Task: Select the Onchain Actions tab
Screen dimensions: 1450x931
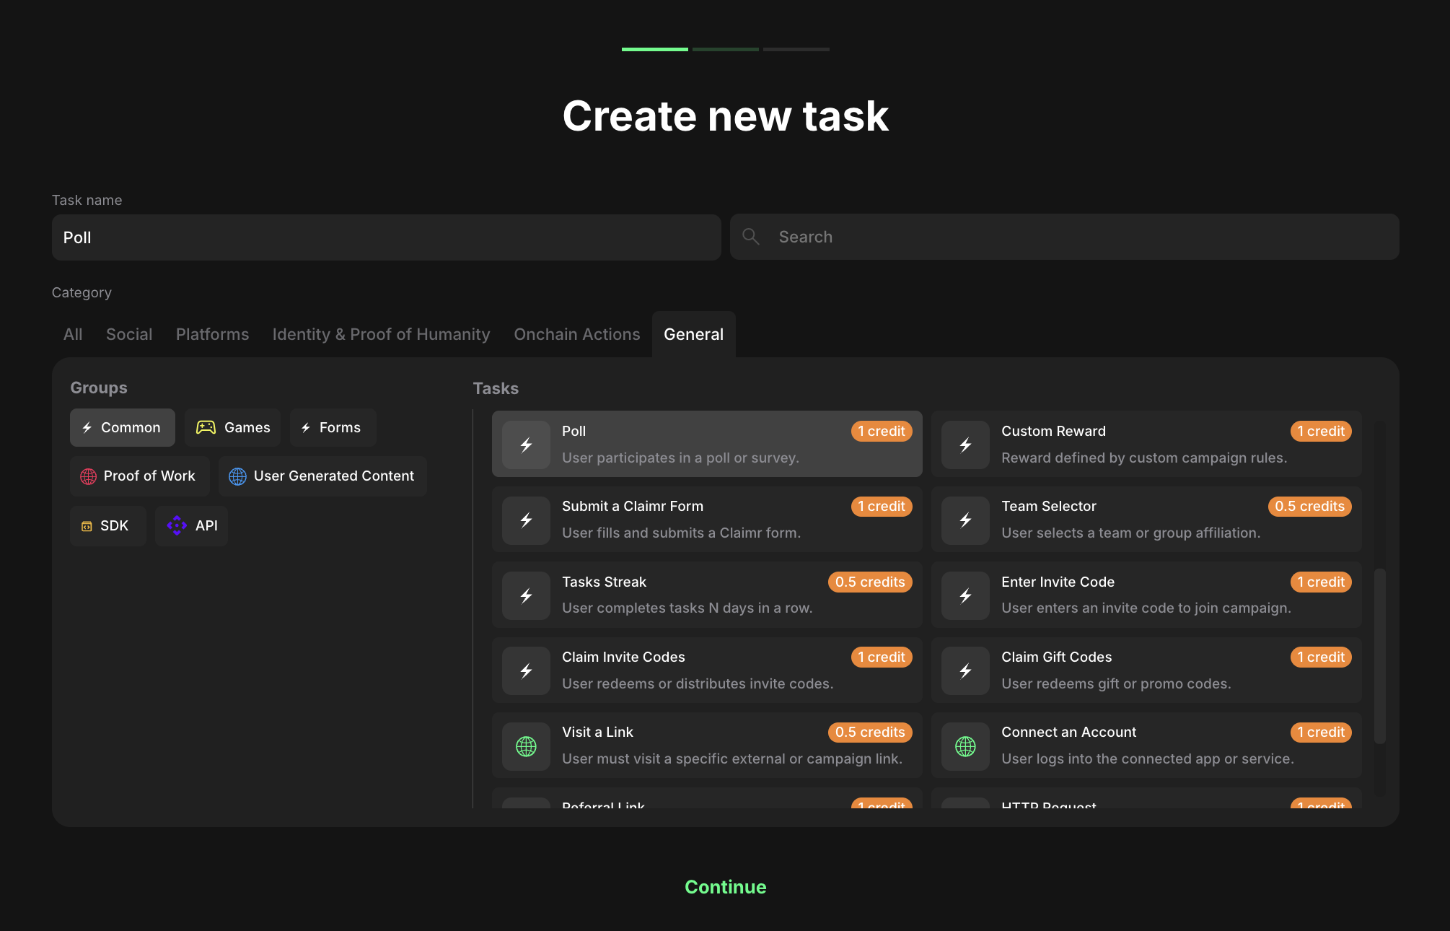Action: (x=577, y=334)
